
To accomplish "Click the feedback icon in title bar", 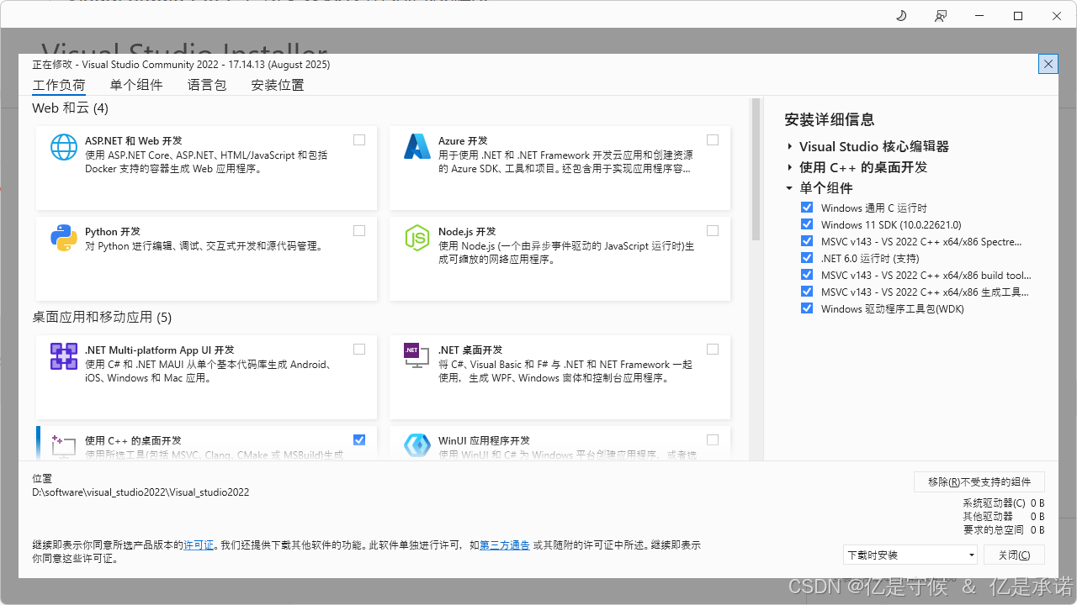I will (941, 16).
